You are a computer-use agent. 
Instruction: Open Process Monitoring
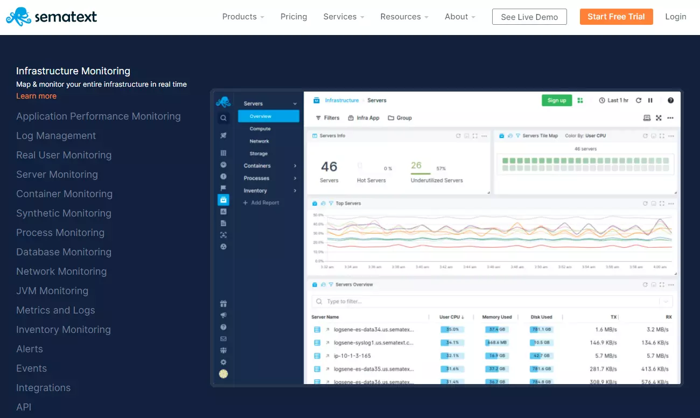tap(60, 233)
